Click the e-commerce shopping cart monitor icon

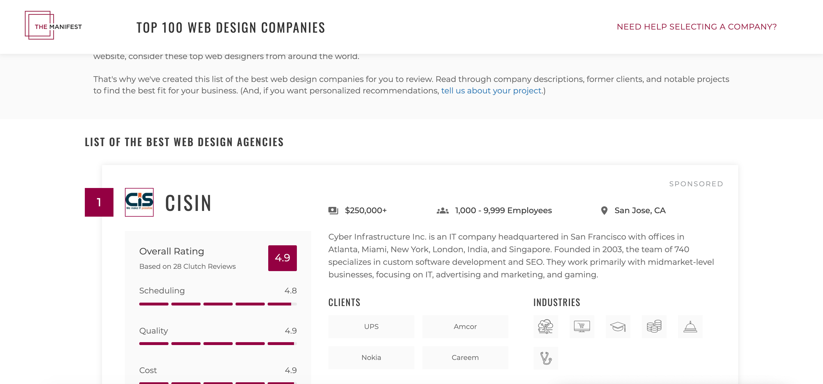(x=581, y=326)
